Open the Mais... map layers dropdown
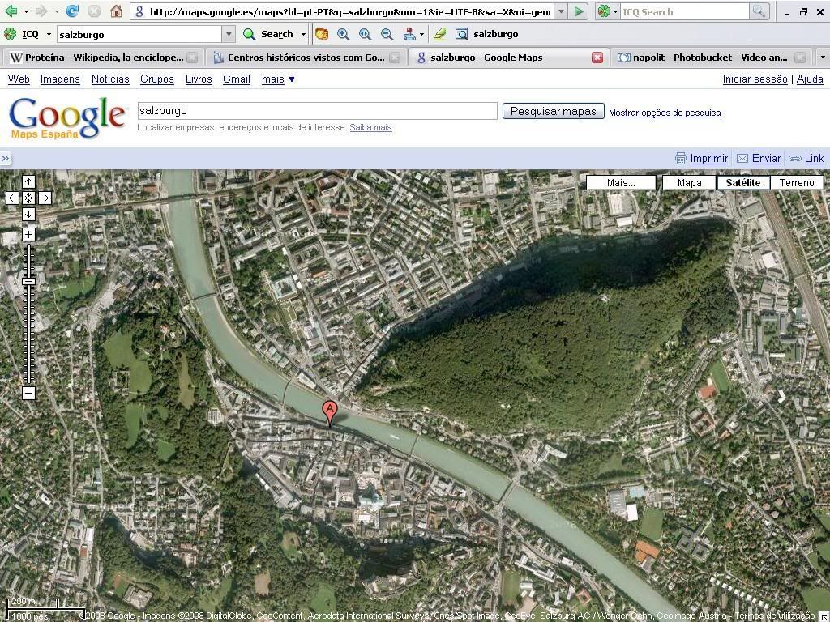The width and height of the screenshot is (830, 622). pyautogui.click(x=621, y=182)
